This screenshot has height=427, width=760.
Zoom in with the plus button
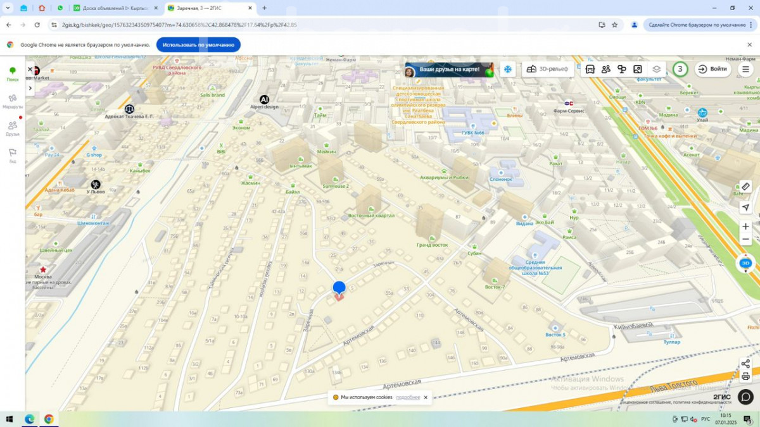point(745,226)
